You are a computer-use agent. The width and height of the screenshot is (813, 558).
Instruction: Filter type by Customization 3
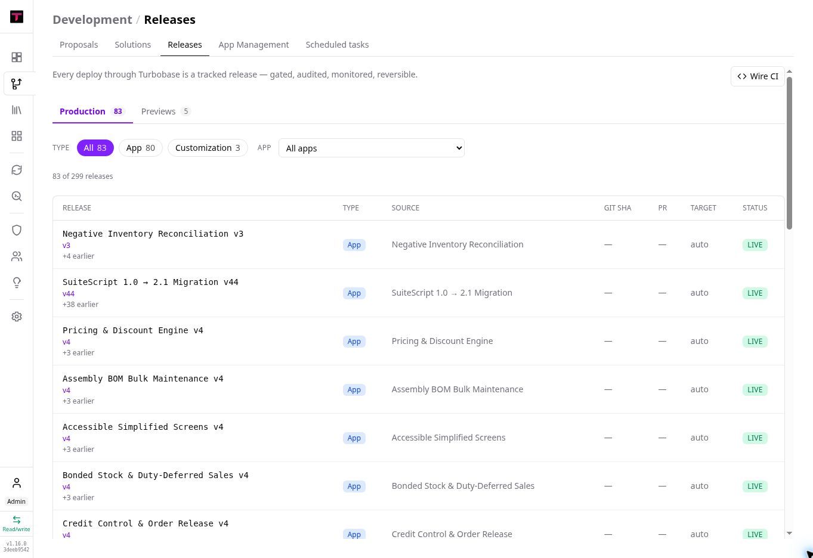[208, 148]
